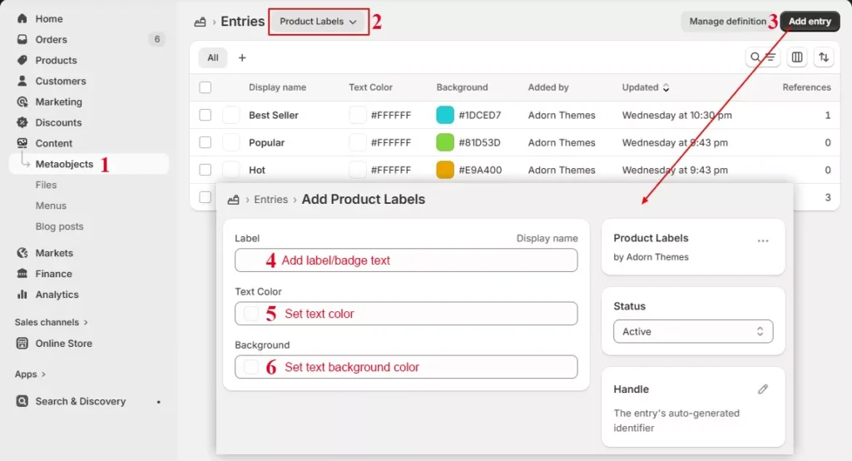Click the metaobjects icon in top breadcrumb
The image size is (852, 461).
[x=200, y=22]
